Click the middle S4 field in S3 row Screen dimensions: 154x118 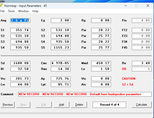[61, 42]
